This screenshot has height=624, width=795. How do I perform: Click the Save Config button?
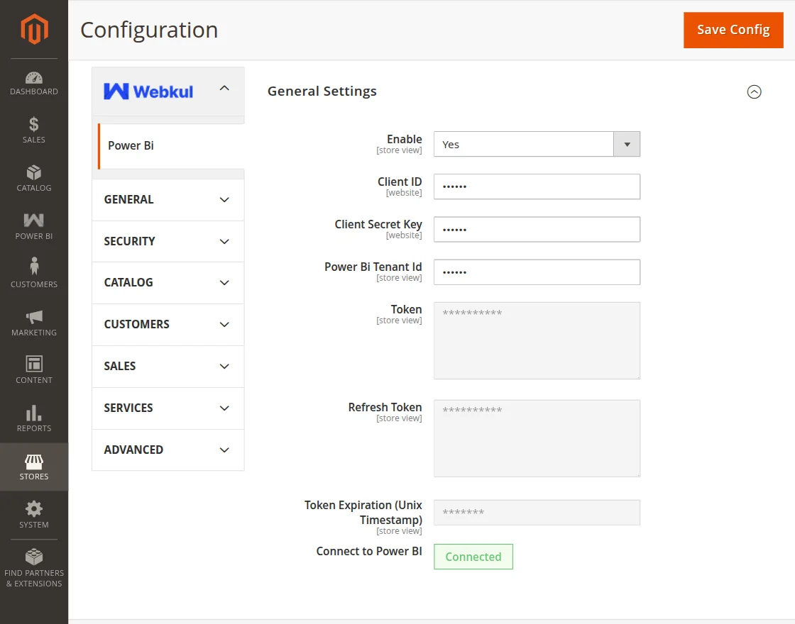733,30
